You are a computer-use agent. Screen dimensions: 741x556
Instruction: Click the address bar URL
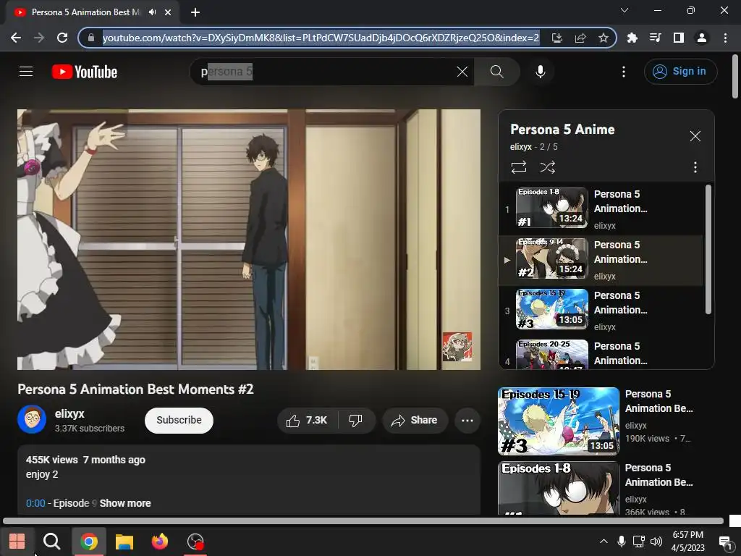tap(321, 38)
